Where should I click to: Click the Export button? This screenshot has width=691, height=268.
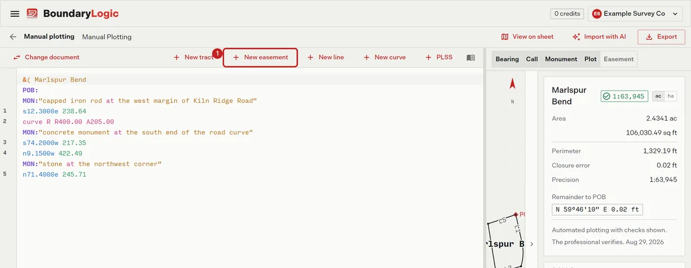(x=661, y=37)
